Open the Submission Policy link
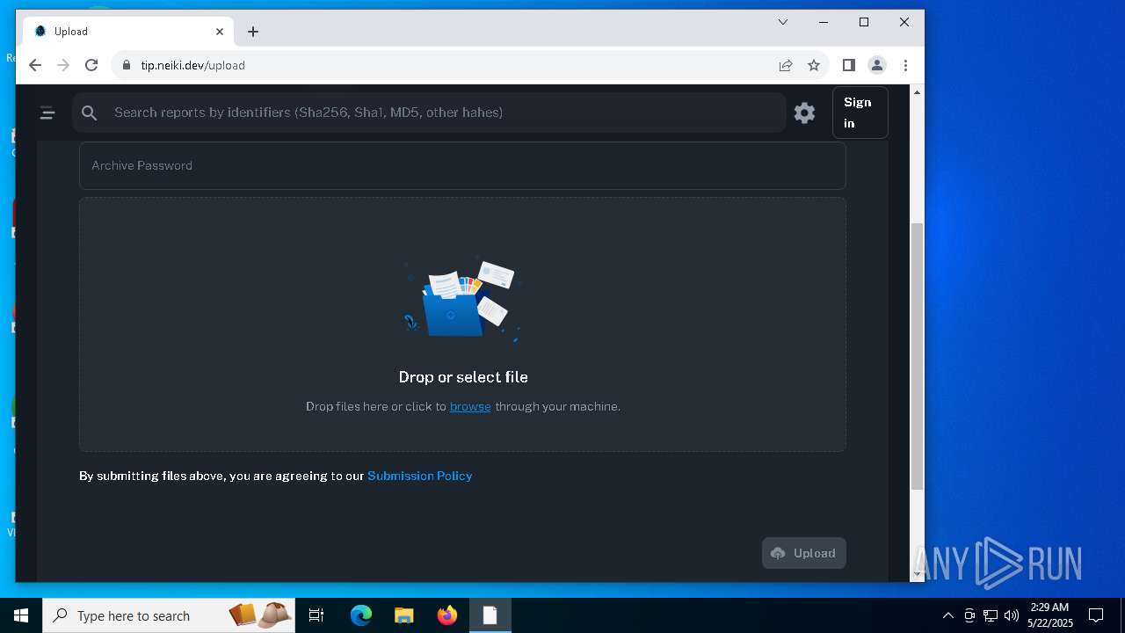The image size is (1125, 633). (419, 476)
